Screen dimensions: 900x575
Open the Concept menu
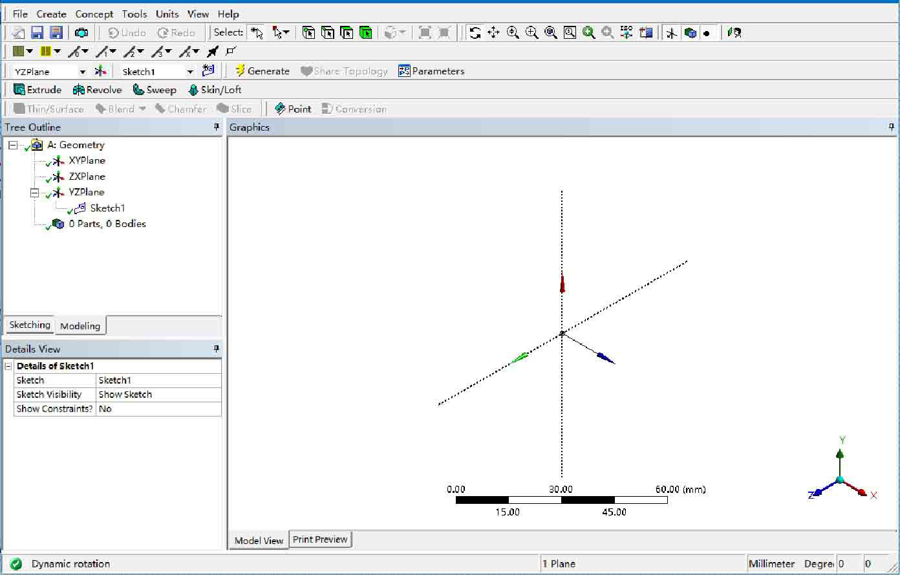(94, 14)
